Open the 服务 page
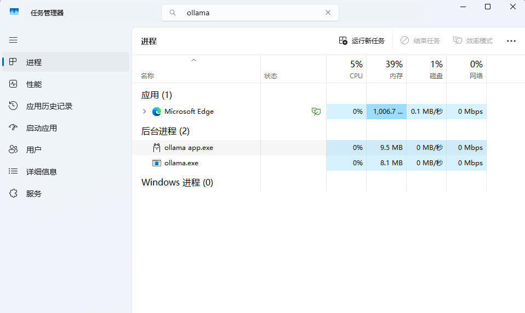This screenshot has height=313, width=525. 66,193
